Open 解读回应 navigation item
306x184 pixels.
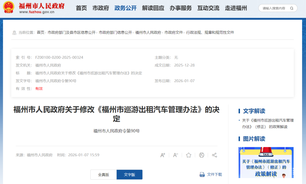[x=153, y=8]
